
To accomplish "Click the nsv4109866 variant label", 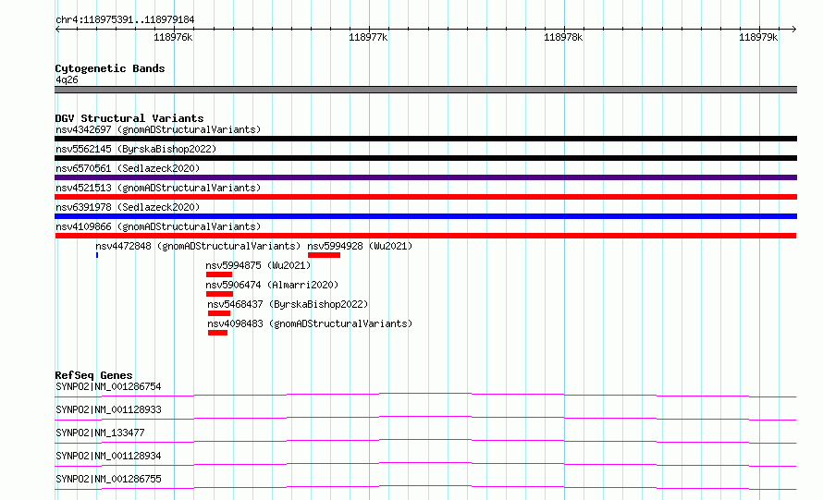I will [158, 226].
